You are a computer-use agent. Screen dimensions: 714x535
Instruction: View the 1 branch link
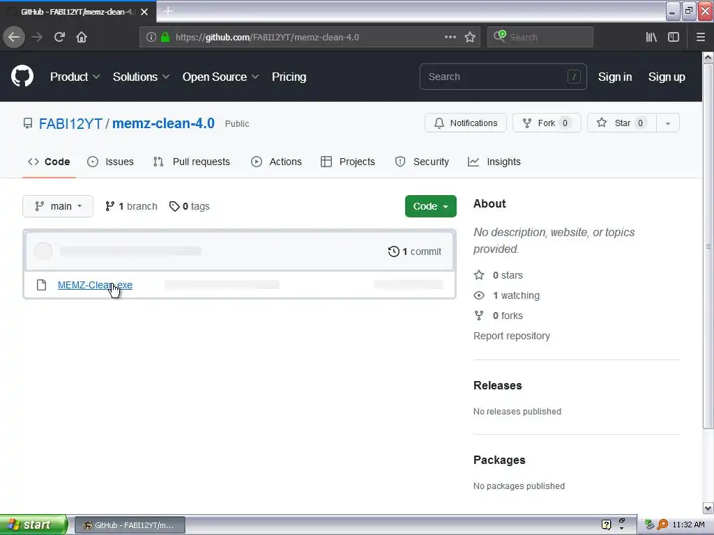131,206
